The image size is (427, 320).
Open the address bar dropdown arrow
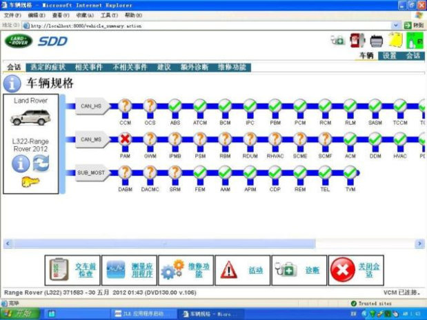[x=396, y=26]
